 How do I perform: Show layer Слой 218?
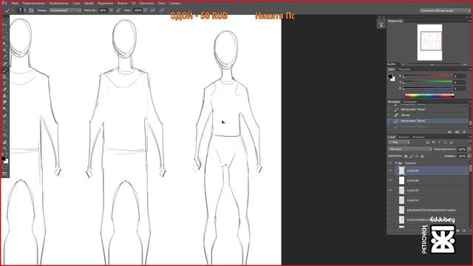click(391, 200)
